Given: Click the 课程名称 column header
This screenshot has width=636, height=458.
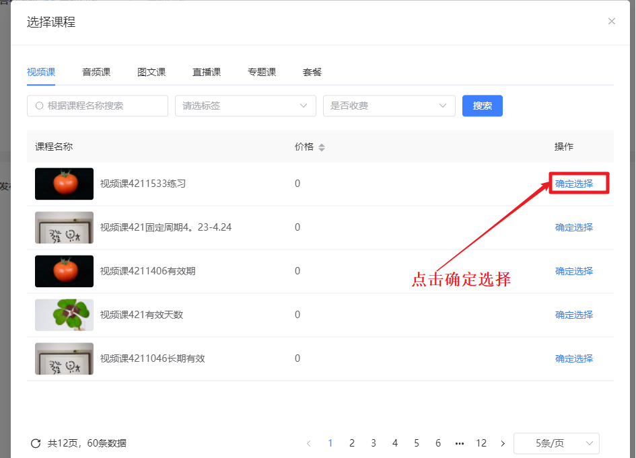Looking at the screenshot, I should (54, 147).
